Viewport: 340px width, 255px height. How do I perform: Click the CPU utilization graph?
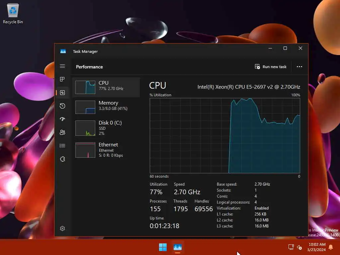(225, 135)
